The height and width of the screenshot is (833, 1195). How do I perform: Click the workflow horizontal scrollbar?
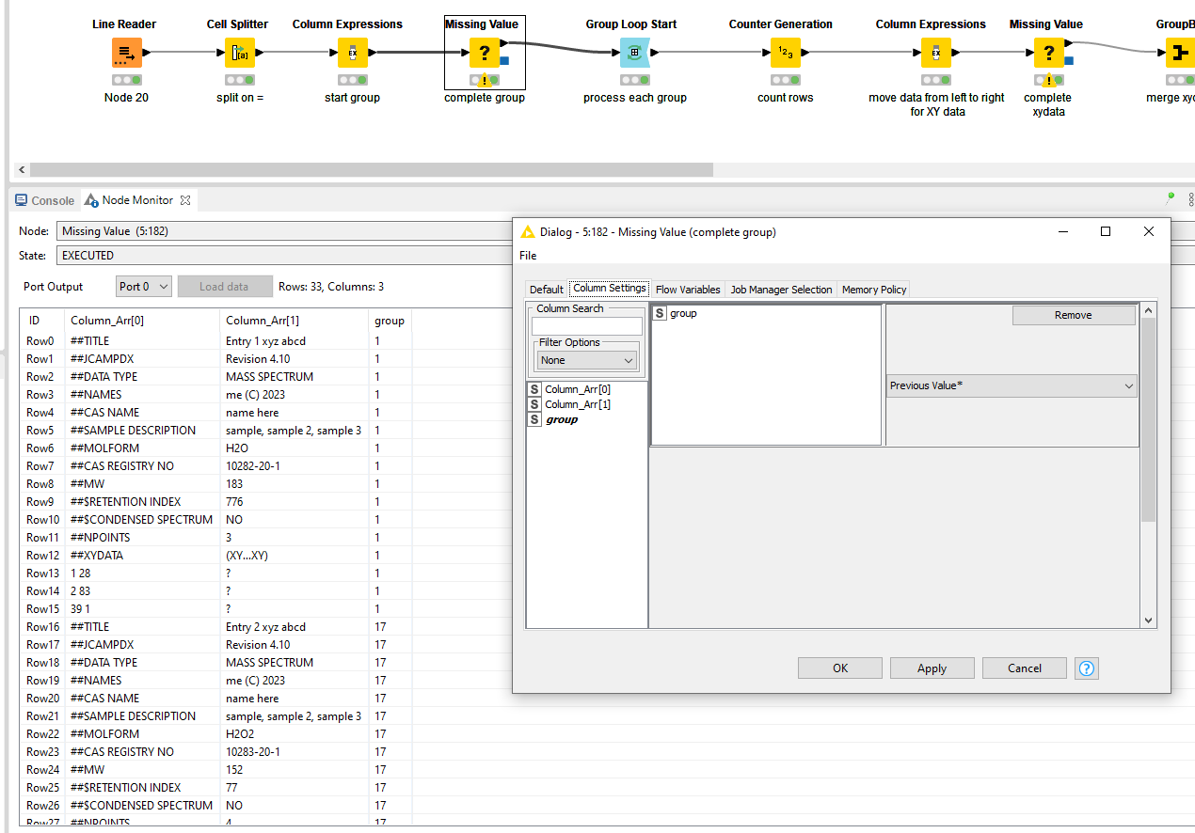[x=371, y=170]
